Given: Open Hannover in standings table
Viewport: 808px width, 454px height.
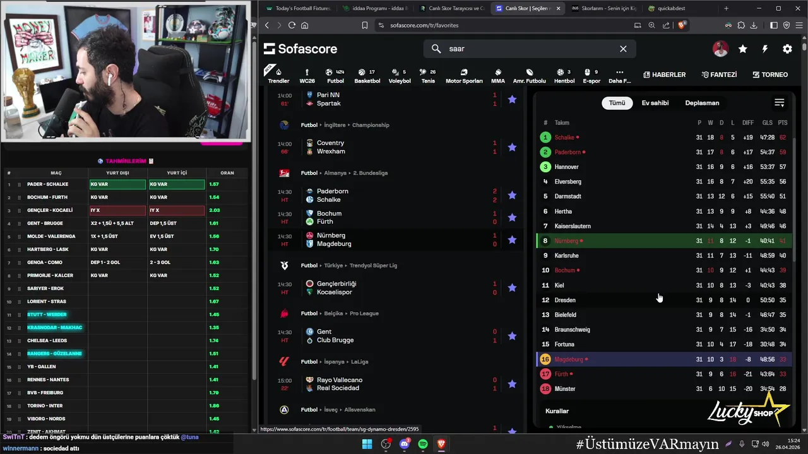Looking at the screenshot, I should [566, 167].
